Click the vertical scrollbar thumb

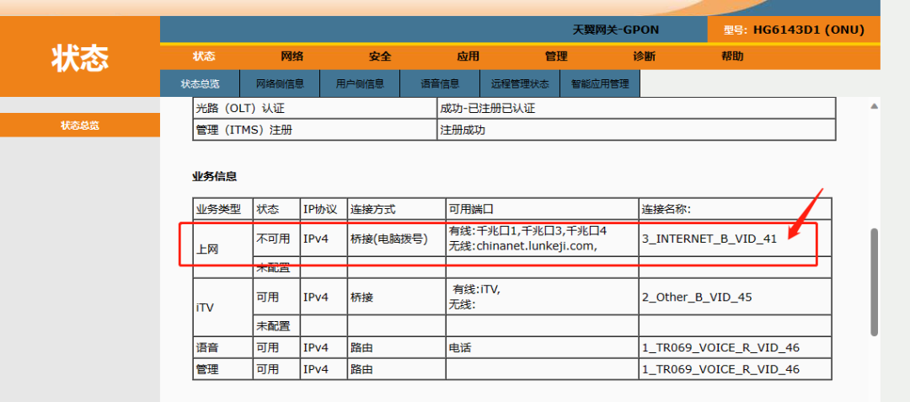(x=874, y=278)
